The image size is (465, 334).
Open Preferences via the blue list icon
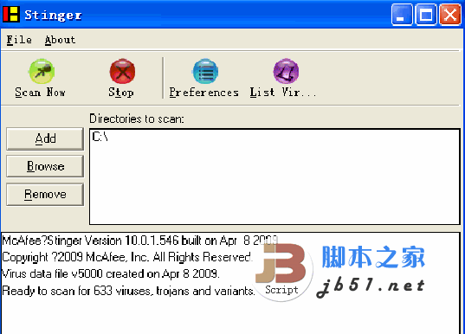[205, 72]
